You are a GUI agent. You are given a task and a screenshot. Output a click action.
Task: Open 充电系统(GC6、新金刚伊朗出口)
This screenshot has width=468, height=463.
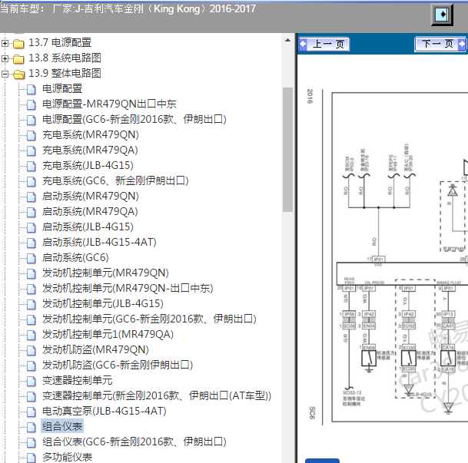coord(115,180)
